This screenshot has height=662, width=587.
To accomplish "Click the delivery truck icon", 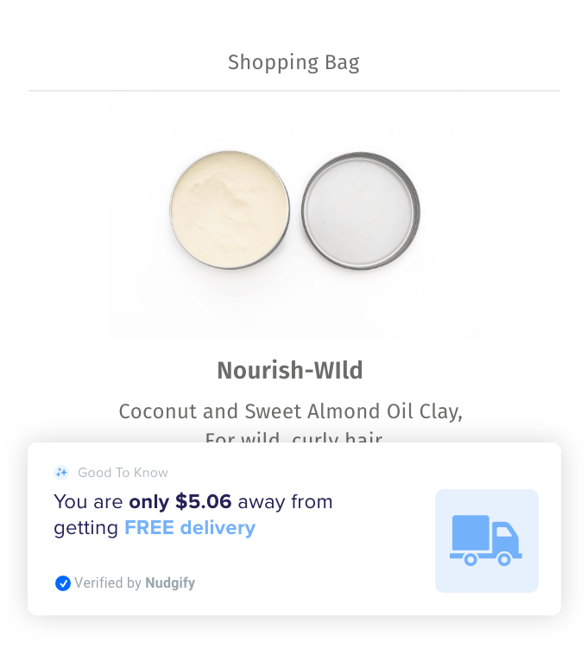I will (486, 540).
